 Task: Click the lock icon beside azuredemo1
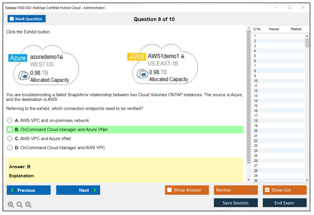pos(61,57)
